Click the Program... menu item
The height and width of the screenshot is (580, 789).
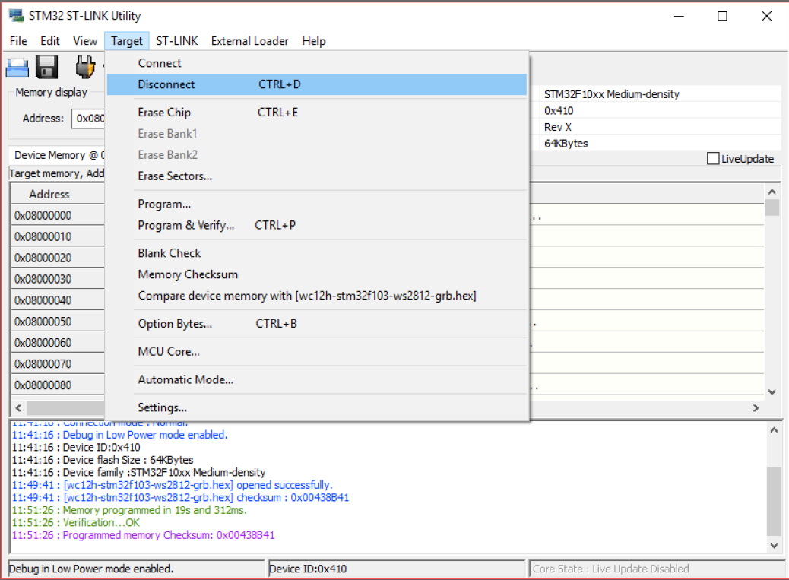(x=317, y=204)
